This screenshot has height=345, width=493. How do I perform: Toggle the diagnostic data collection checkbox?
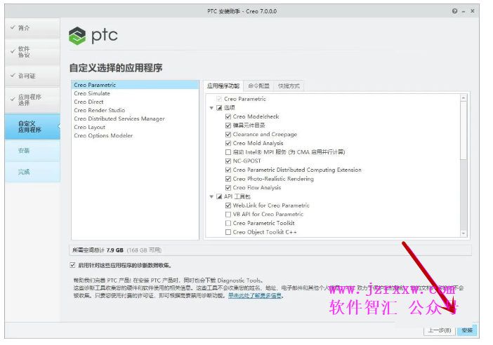[72, 265]
